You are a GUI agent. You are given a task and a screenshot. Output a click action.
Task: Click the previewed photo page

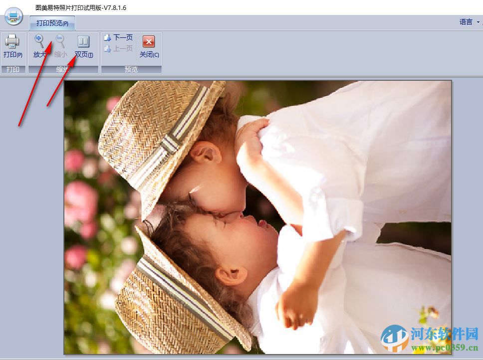click(258, 217)
